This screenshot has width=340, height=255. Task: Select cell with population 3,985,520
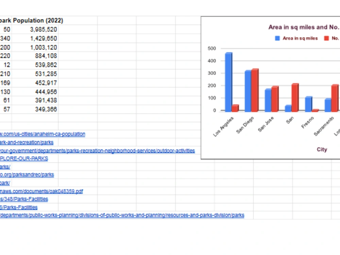click(35, 29)
